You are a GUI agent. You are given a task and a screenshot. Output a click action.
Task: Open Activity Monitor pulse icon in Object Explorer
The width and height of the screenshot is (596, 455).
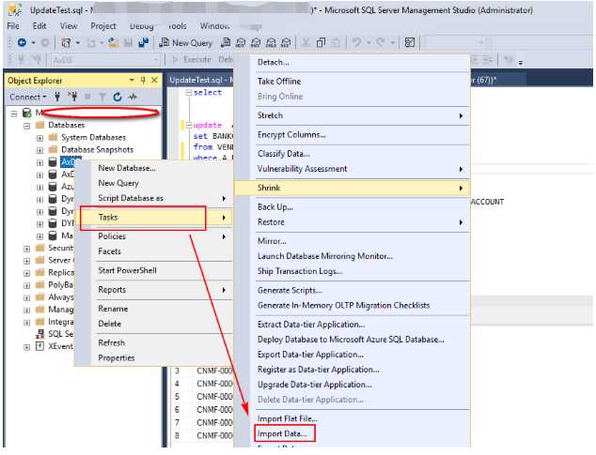click(133, 98)
